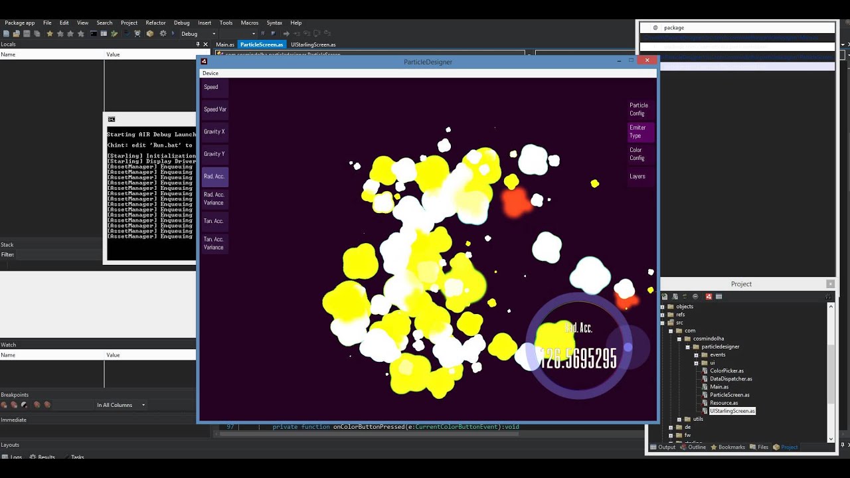Expand the refs folder in Project tree
The height and width of the screenshot is (478, 850).
(x=662, y=315)
